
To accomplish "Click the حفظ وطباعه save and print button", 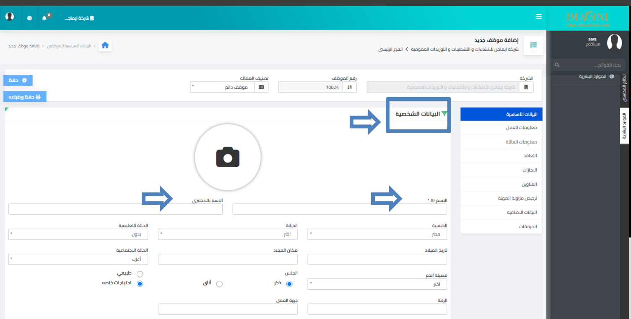I will tap(25, 97).
